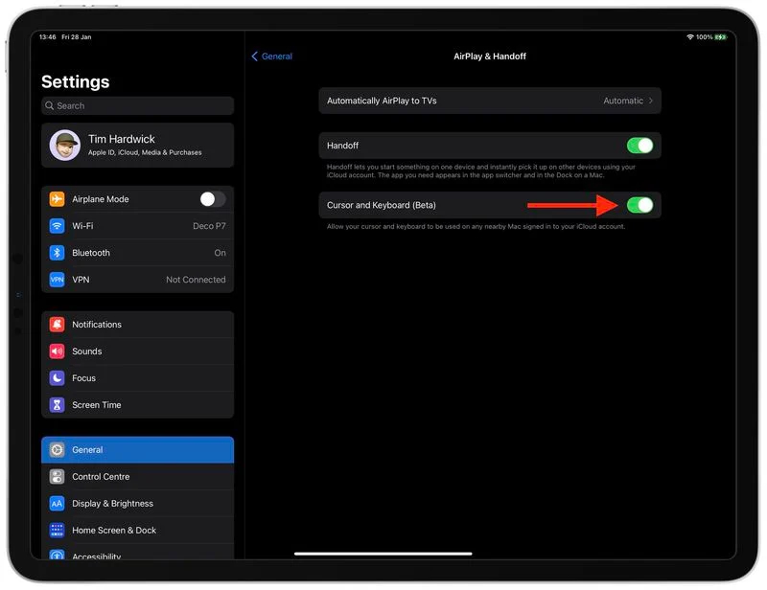
Task: Tap the Automatic value for AirPlay
Action: (x=623, y=101)
